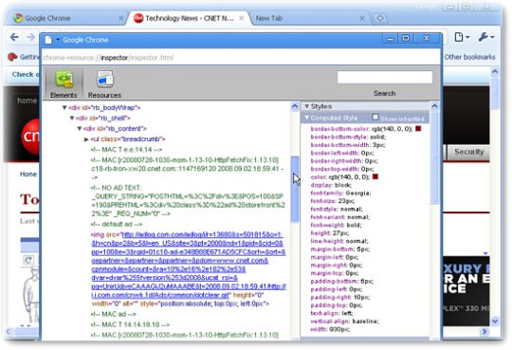512x350 pixels.
Task: Click the Security tab on CNET page
Action: [469, 152]
